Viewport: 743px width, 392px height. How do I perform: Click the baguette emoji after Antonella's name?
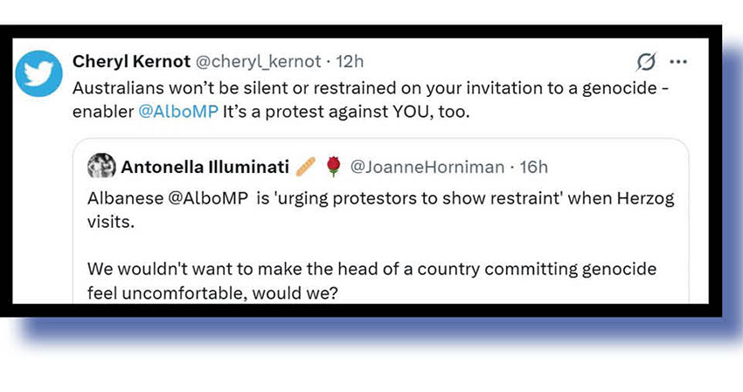(305, 166)
